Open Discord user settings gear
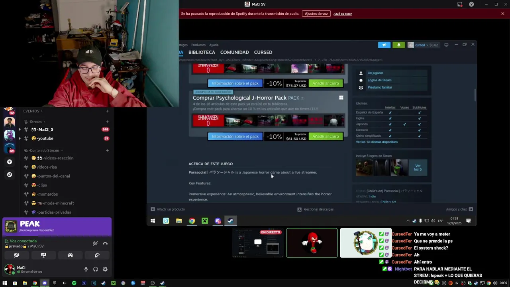 point(105,269)
